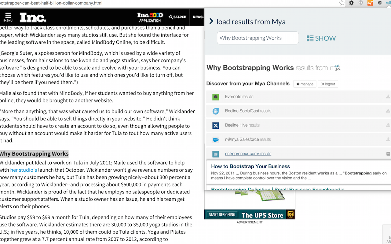The width and height of the screenshot is (391, 244).
Task: Click the n@mya Salesforce cloud icon
Action: (x=216, y=140)
